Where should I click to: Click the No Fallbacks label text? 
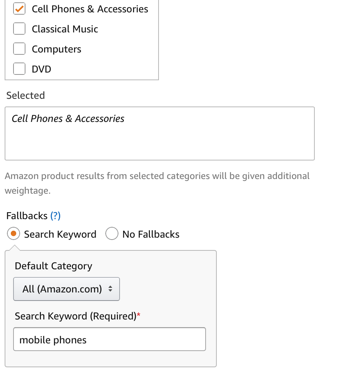(x=151, y=234)
